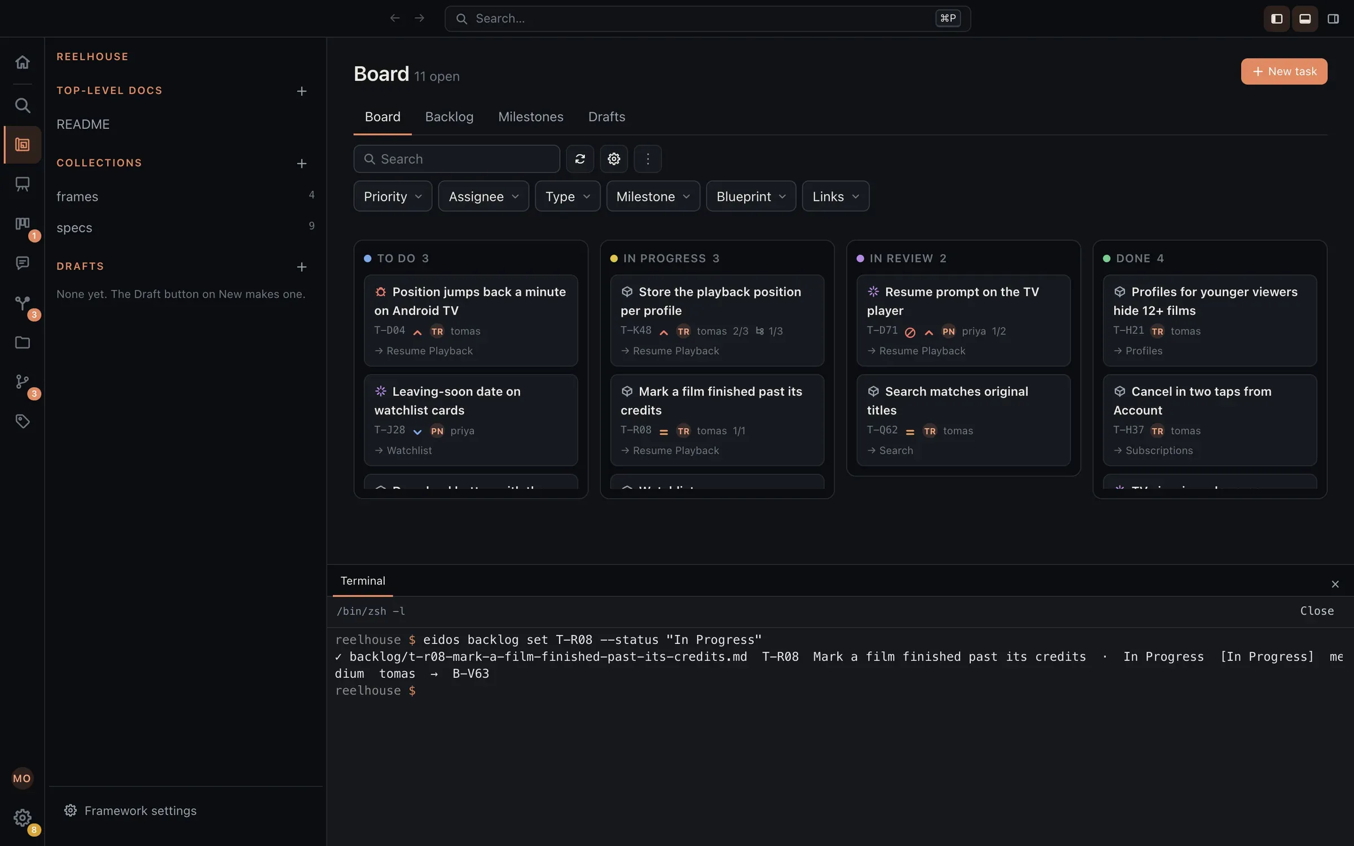
Task: Switch to the Milestones tab
Action: click(x=530, y=117)
